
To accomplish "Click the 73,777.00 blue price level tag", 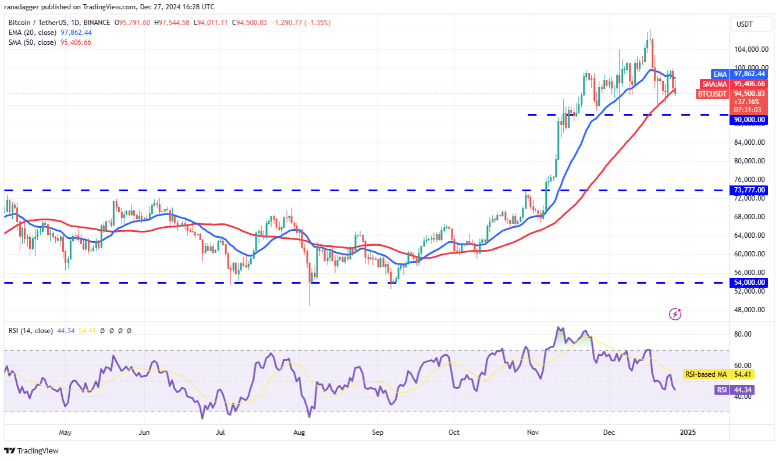I will coord(749,190).
